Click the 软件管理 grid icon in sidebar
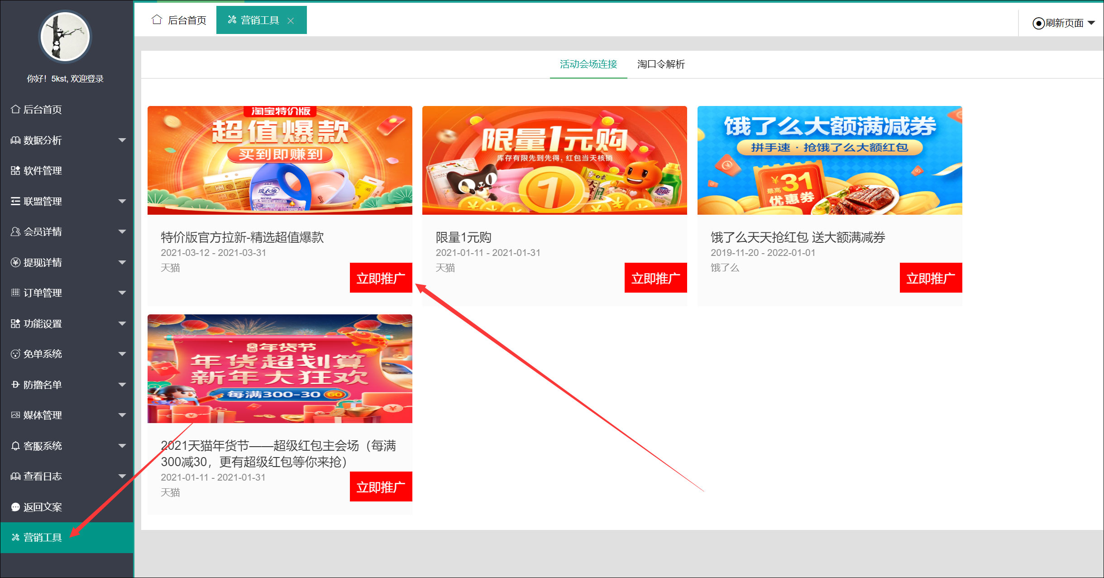Screen dimensions: 1104x578 pos(15,171)
